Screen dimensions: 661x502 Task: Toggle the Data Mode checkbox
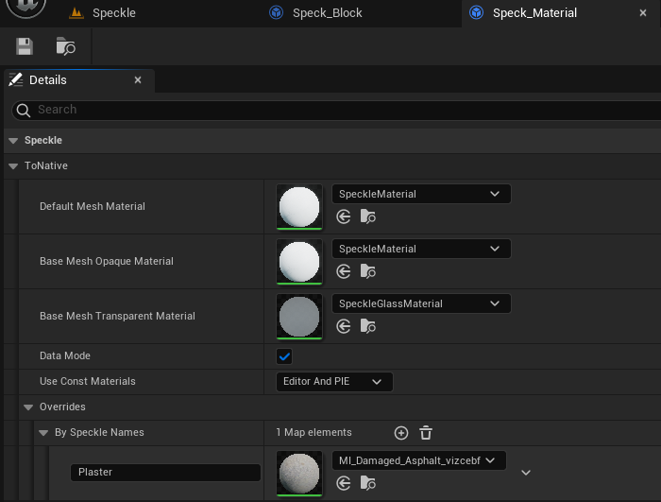point(284,356)
